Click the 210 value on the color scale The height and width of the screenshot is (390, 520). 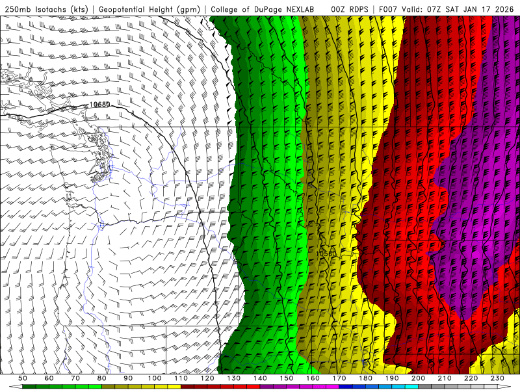coord(445,378)
